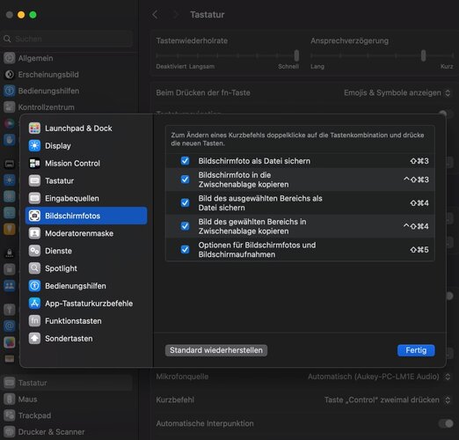Open the fn-Taste action dropdown
Image resolution: width=459 pixels, height=440 pixels.
[397, 93]
